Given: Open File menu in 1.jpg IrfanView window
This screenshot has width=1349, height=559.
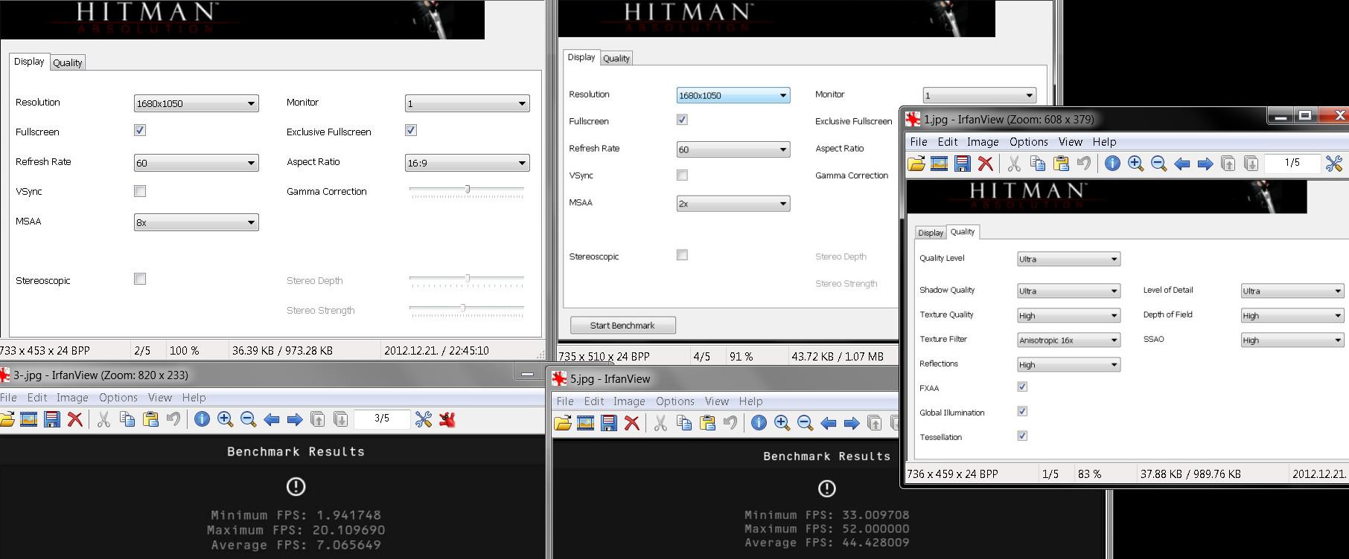Looking at the screenshot, I should coord(919,142).
